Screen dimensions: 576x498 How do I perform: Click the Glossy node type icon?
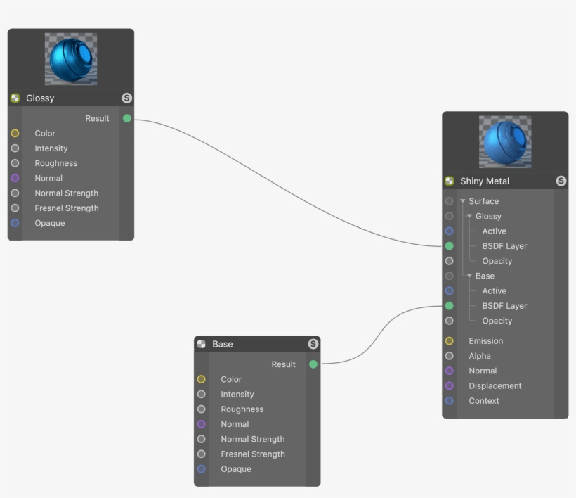coord(15,98)
